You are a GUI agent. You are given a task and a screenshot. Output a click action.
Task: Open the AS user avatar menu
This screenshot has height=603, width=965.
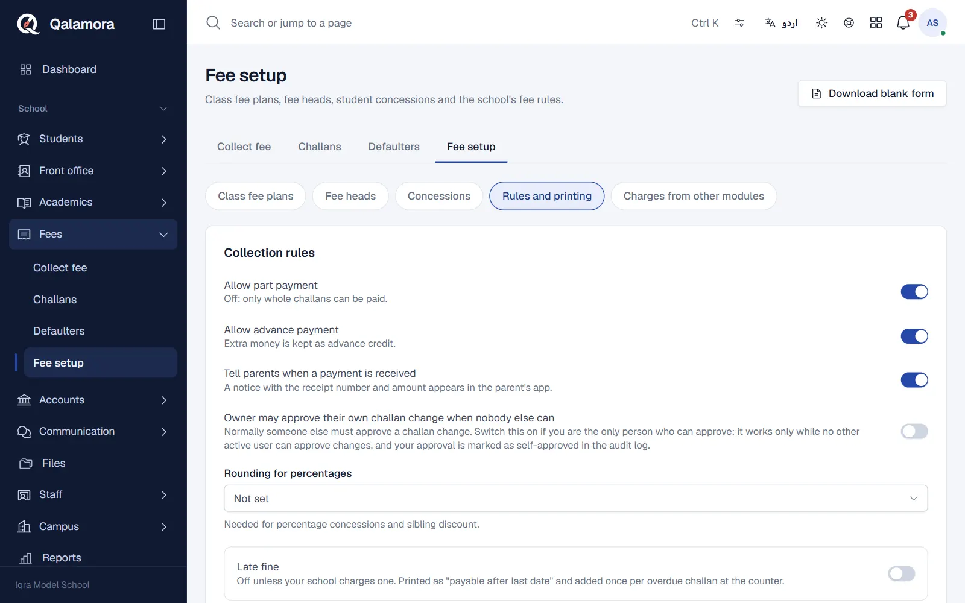(932, 23)
